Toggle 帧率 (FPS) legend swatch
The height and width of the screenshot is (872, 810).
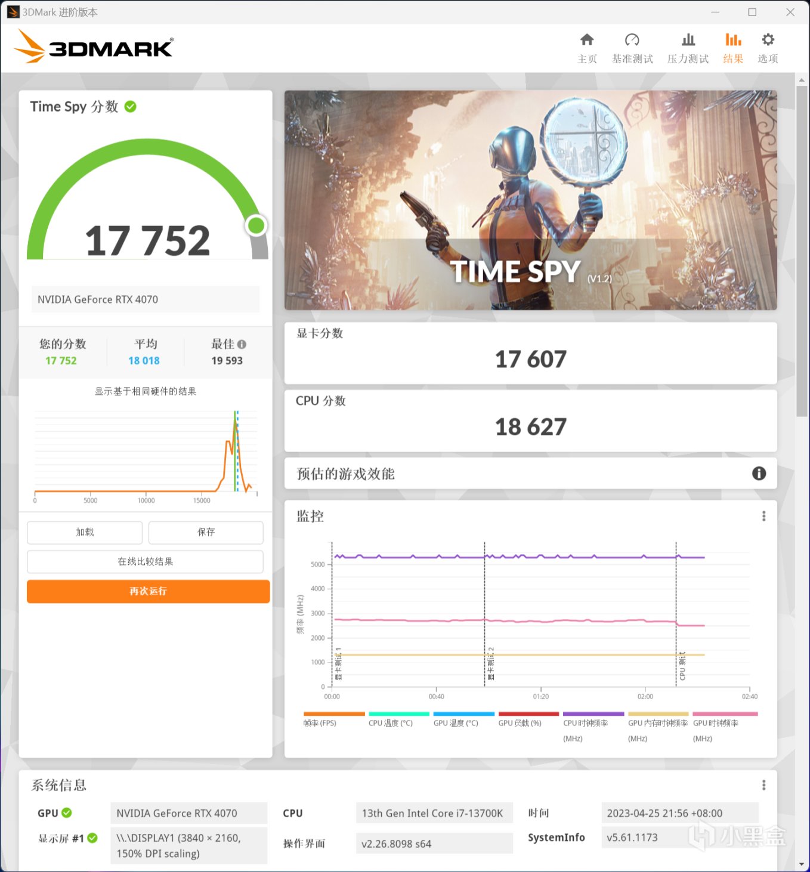pyautogui.click(x=334, y=714)
